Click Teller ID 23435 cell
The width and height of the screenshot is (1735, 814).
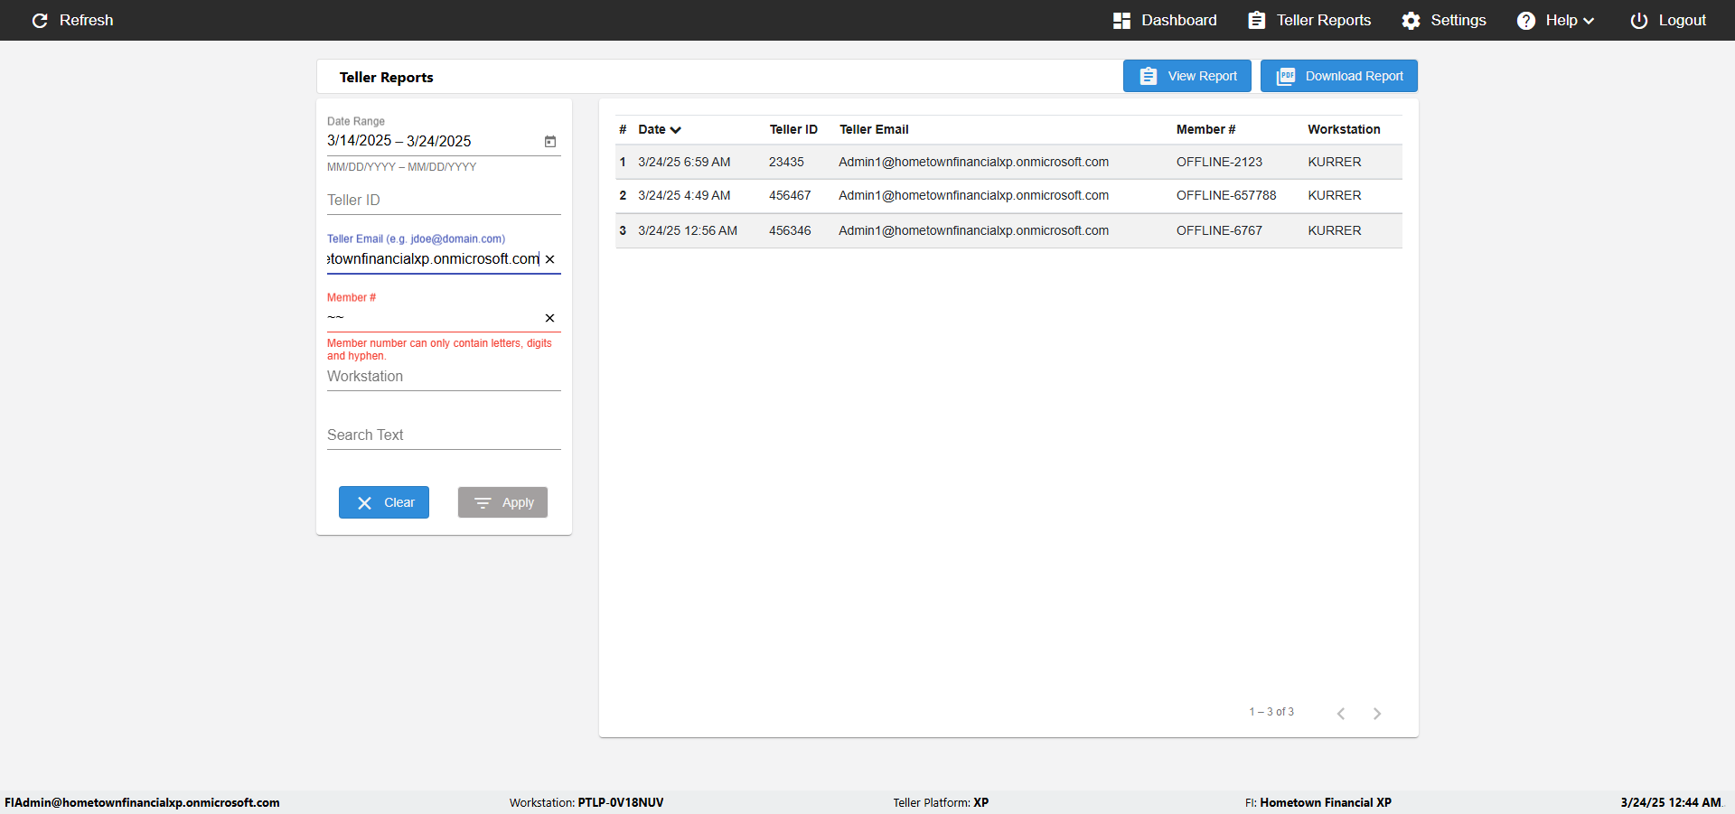[x=786, y=162]
